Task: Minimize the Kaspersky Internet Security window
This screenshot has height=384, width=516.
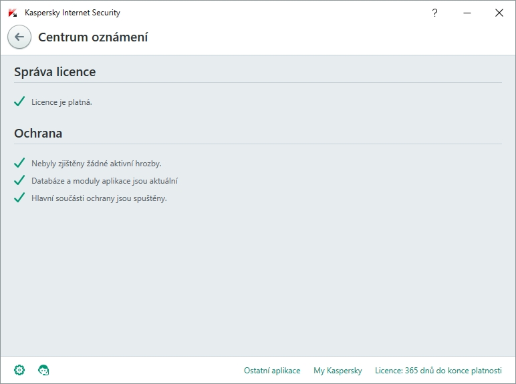Action: coord(467,13)
